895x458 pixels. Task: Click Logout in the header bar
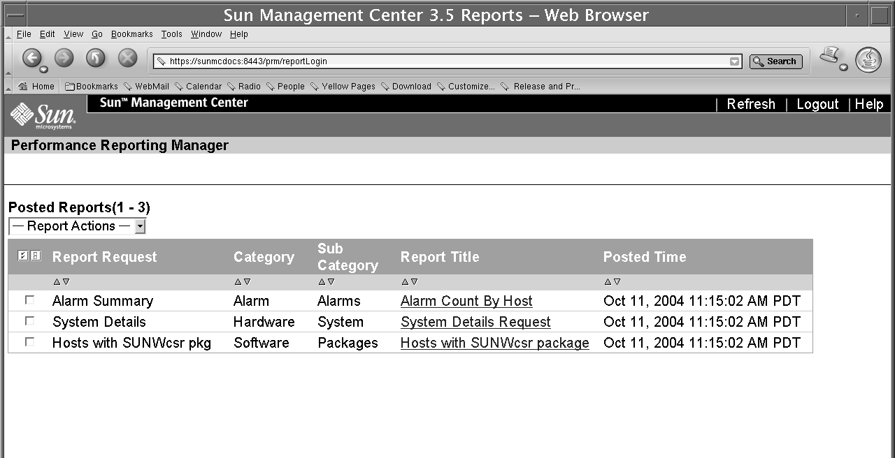click(817, 104)
